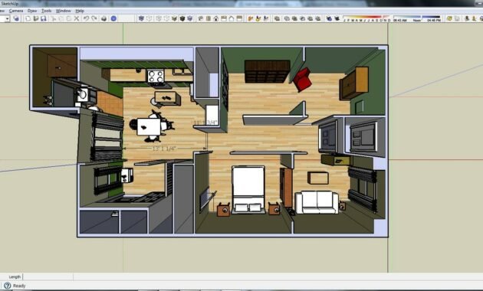Click the Undo arrow icon
The width and height of the screenshot is (483, 291).
(86, 18)
